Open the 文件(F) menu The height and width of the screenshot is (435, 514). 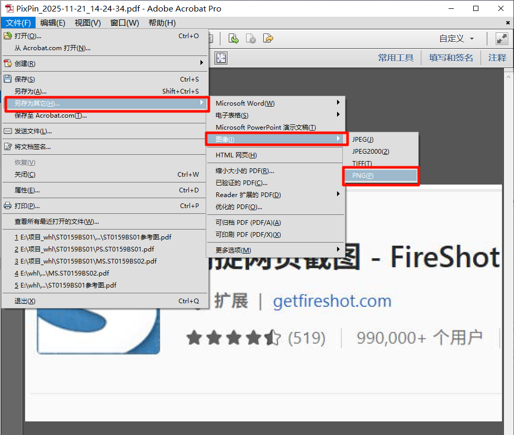(18, 23)
